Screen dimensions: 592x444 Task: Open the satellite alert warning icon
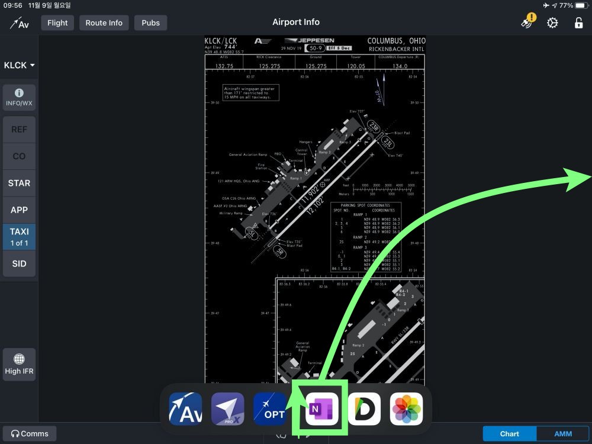[x=527, y=22]
